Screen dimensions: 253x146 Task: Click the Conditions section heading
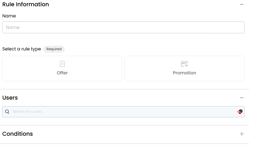(17, 134)
